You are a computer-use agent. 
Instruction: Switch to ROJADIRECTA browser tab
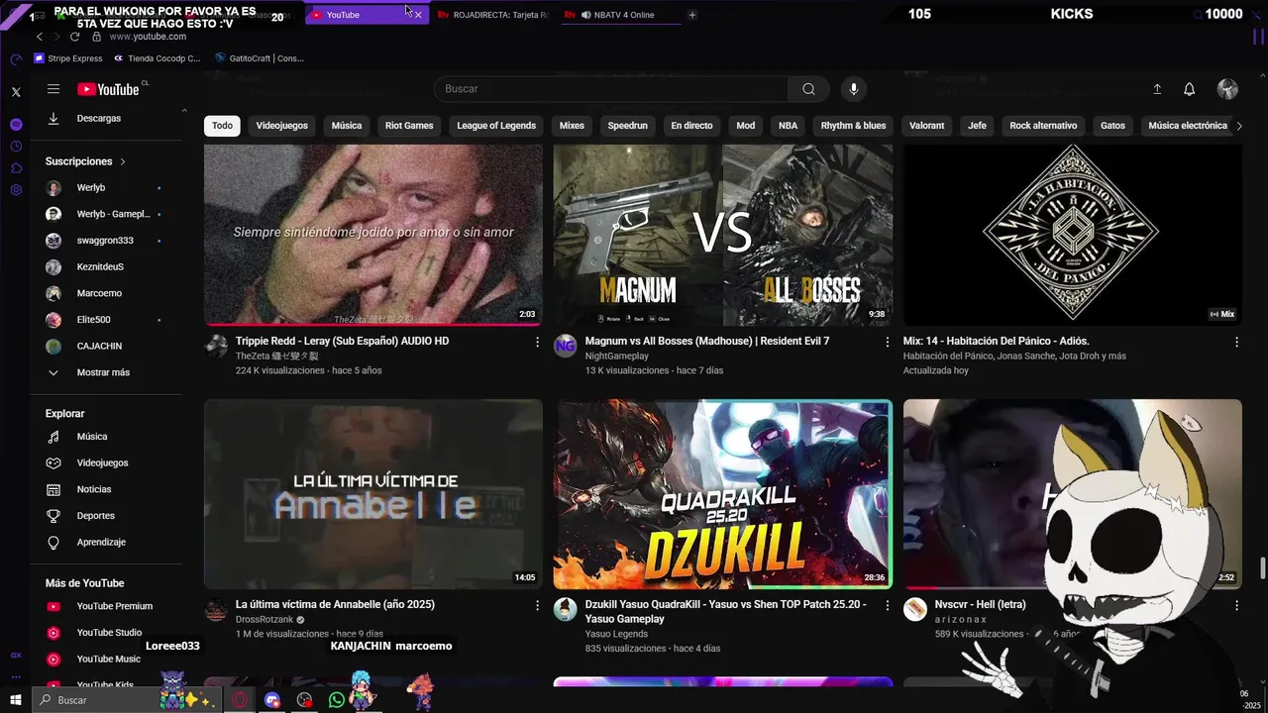coord(493,15)
